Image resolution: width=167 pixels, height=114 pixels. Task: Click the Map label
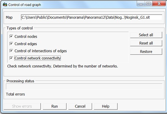[x=9, y=17]
